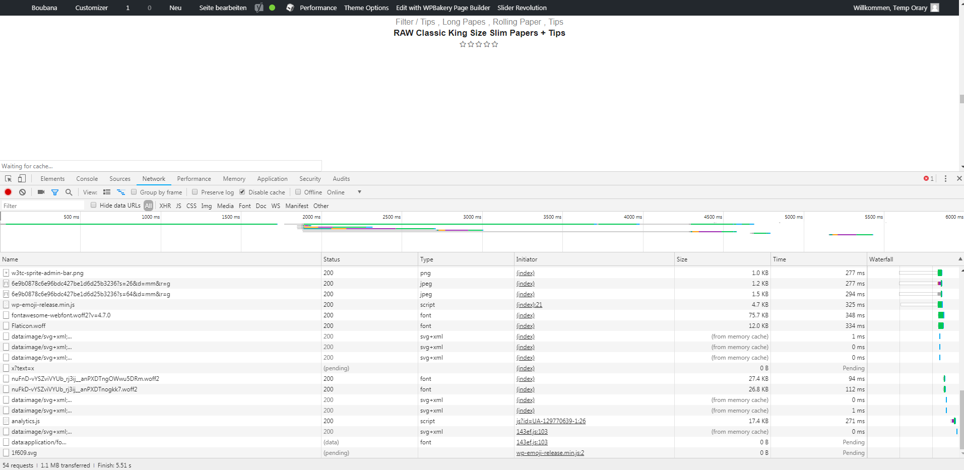Switch to the Elements tab
The width and height of the screenshot is (964, 470).
pos(52,178)
